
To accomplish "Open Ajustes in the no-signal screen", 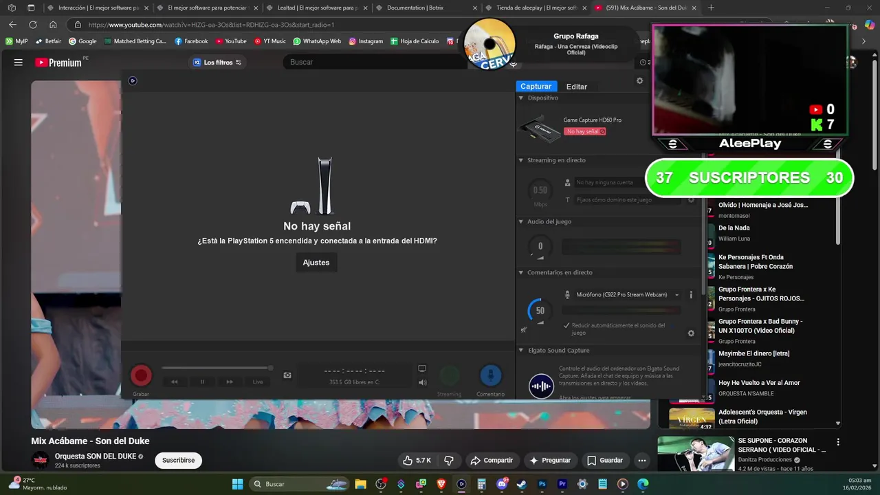I will [x=316, y=263].
